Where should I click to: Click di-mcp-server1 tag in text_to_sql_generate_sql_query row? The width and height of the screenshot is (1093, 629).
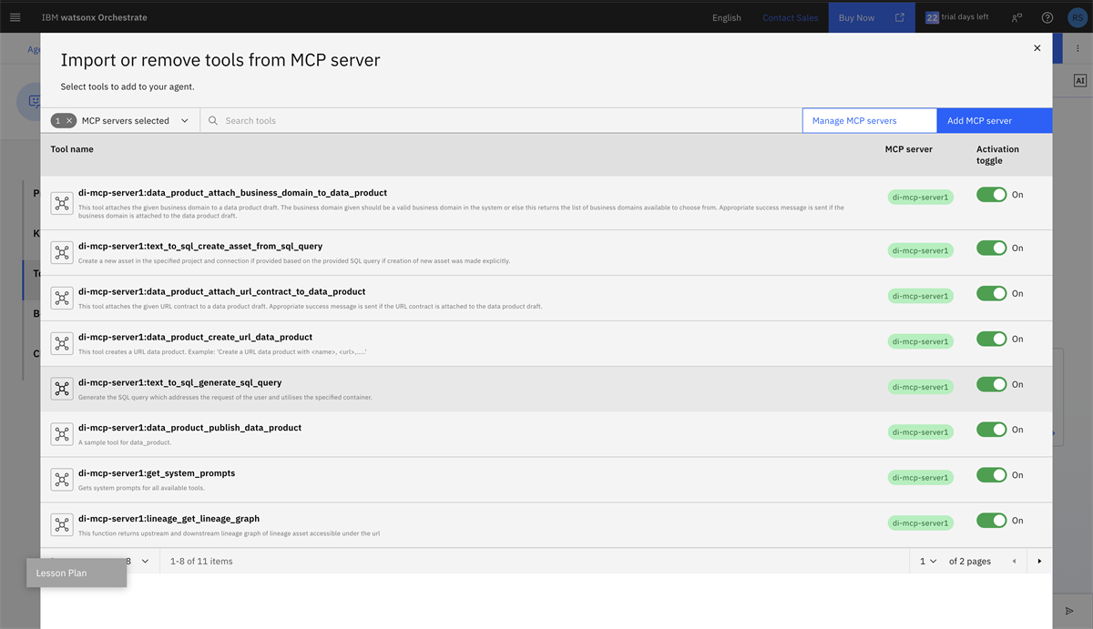click(920, 387)
